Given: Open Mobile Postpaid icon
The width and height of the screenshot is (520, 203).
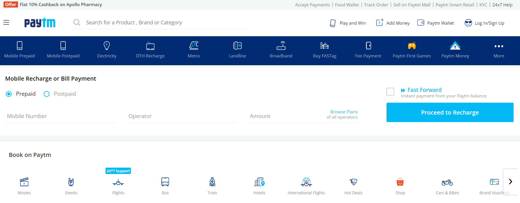Looking at the screenshot, I should pyautogui.click(x=63, y=46).
